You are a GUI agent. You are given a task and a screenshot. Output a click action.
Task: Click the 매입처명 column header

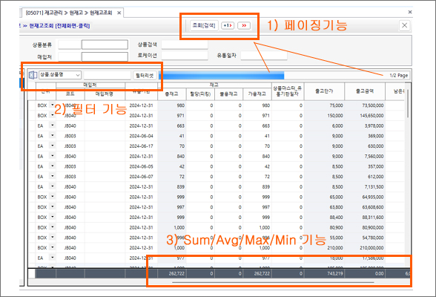tap(105, 94)
